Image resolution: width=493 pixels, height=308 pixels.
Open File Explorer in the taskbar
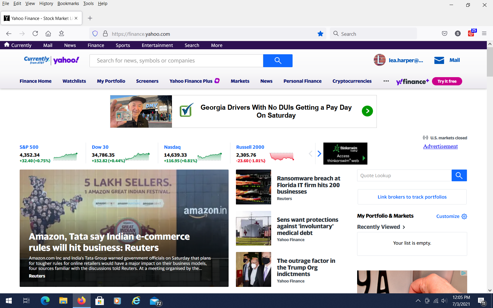pyautogui.click(x=63, y=301)
